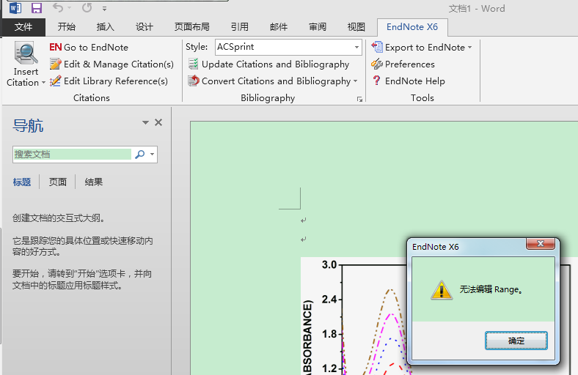The image size is (578, 375).
Task: Open the Style combo box showing ACSprint
Action: 288,47
